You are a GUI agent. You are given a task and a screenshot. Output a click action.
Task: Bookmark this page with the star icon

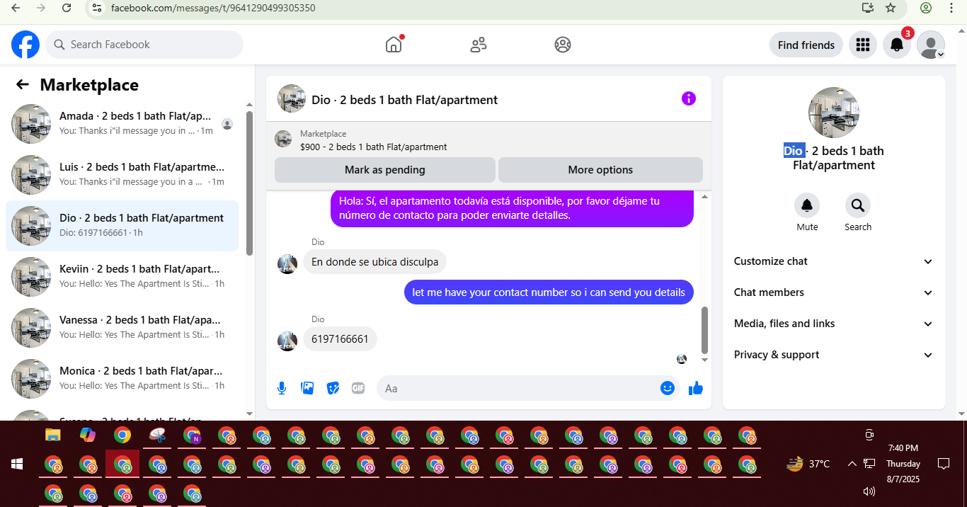(891, 8)
